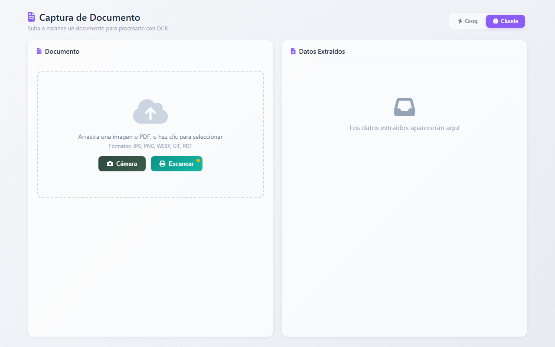Click the Documento panel title
555x347 pixels.
point(62,52)
